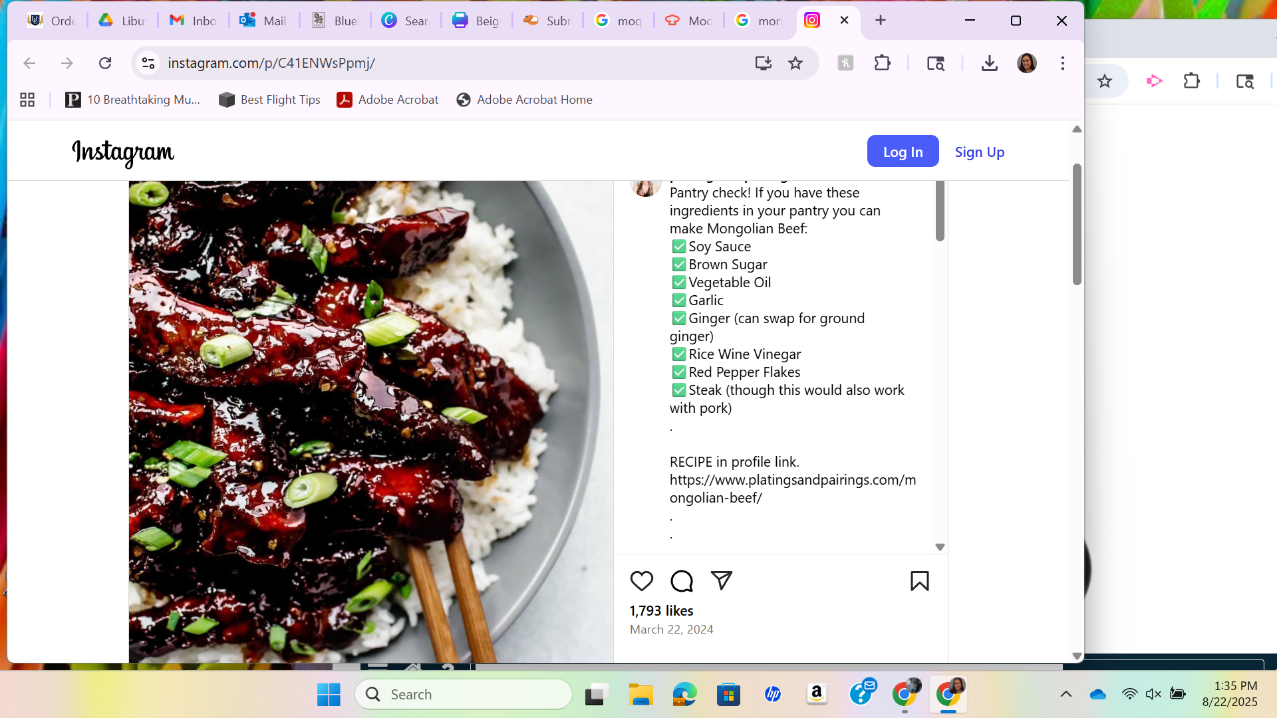This screenshot has width=1277, height=718.
Task: Open Chrome downloads icon
Action: point(989,63)
